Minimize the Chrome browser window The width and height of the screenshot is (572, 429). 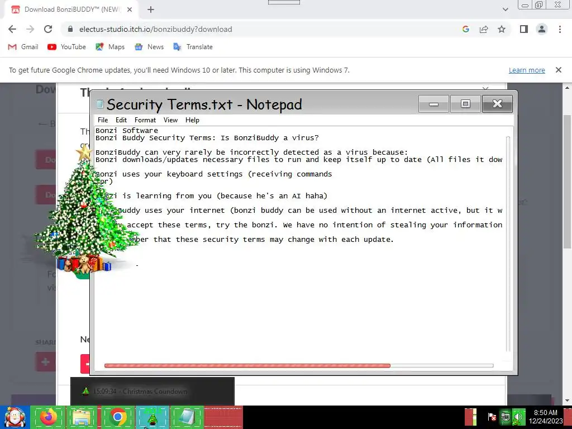pos(525,5)
